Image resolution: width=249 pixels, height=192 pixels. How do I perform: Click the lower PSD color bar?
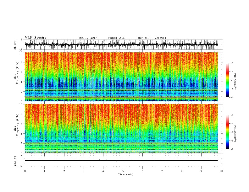point(227,132)
